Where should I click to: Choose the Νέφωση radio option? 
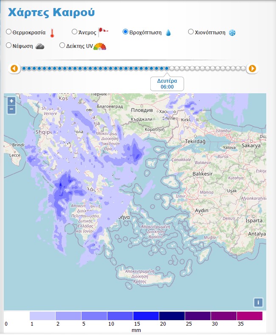[x=9, y=45]
